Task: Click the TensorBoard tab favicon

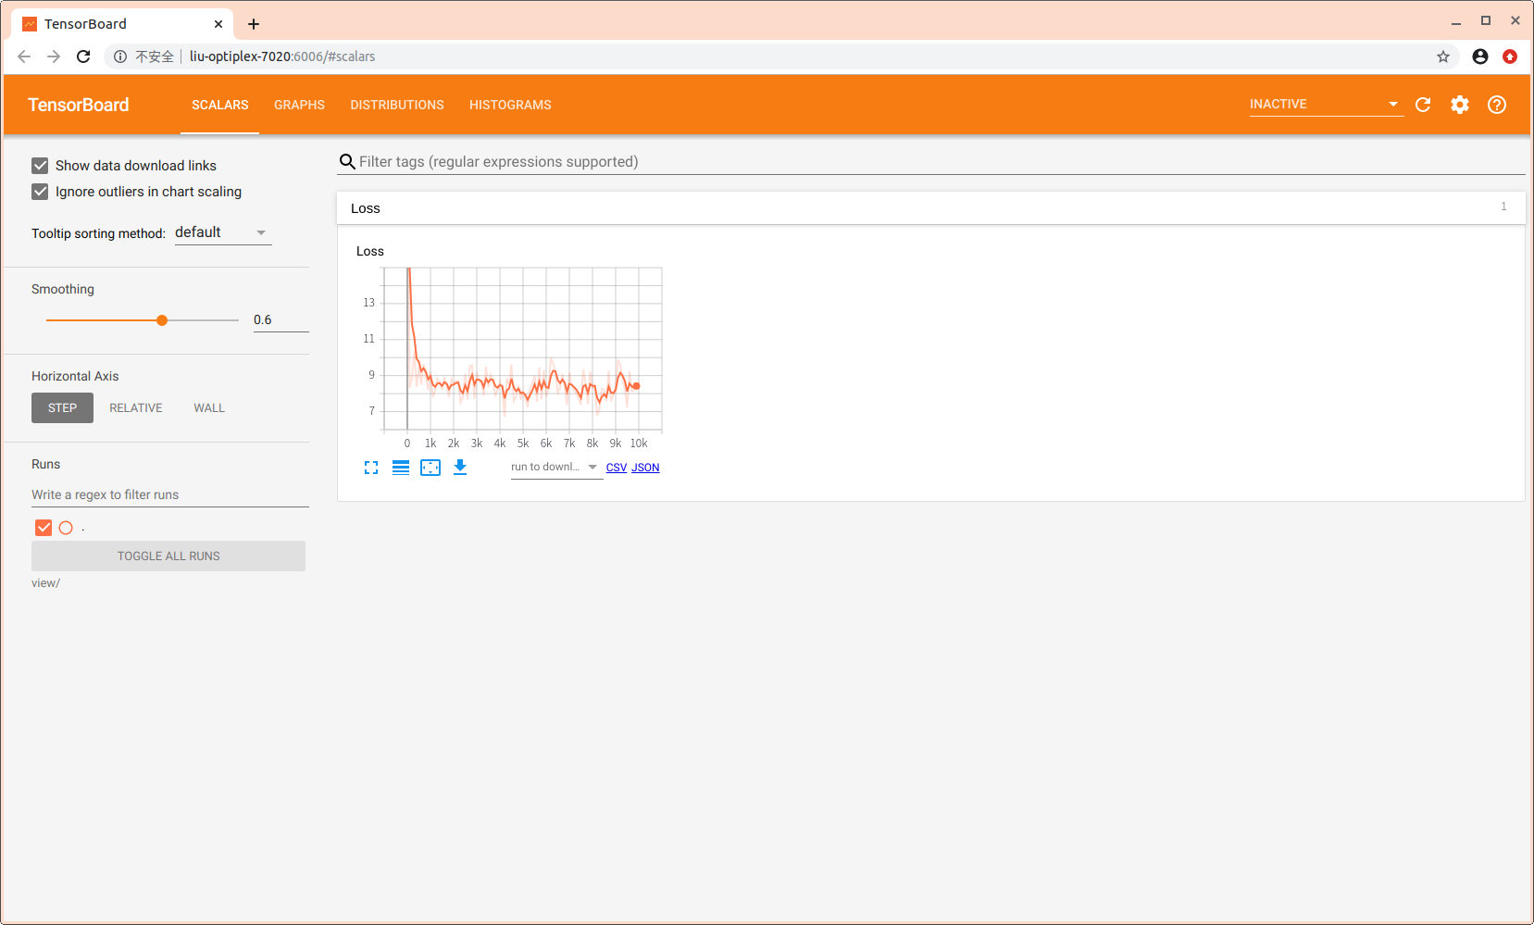Action: (30, 24)
